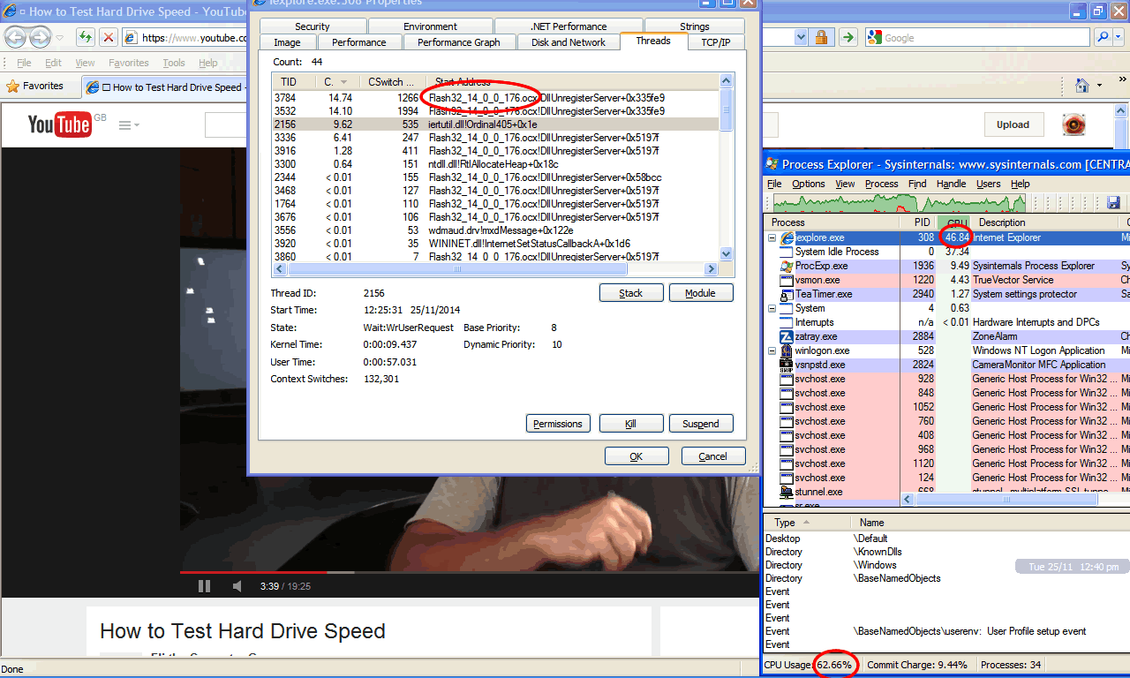Image resolution: width=1130 pixels, height=678 pixels.
Task: Click the Stack button
Action: [631, 293]
